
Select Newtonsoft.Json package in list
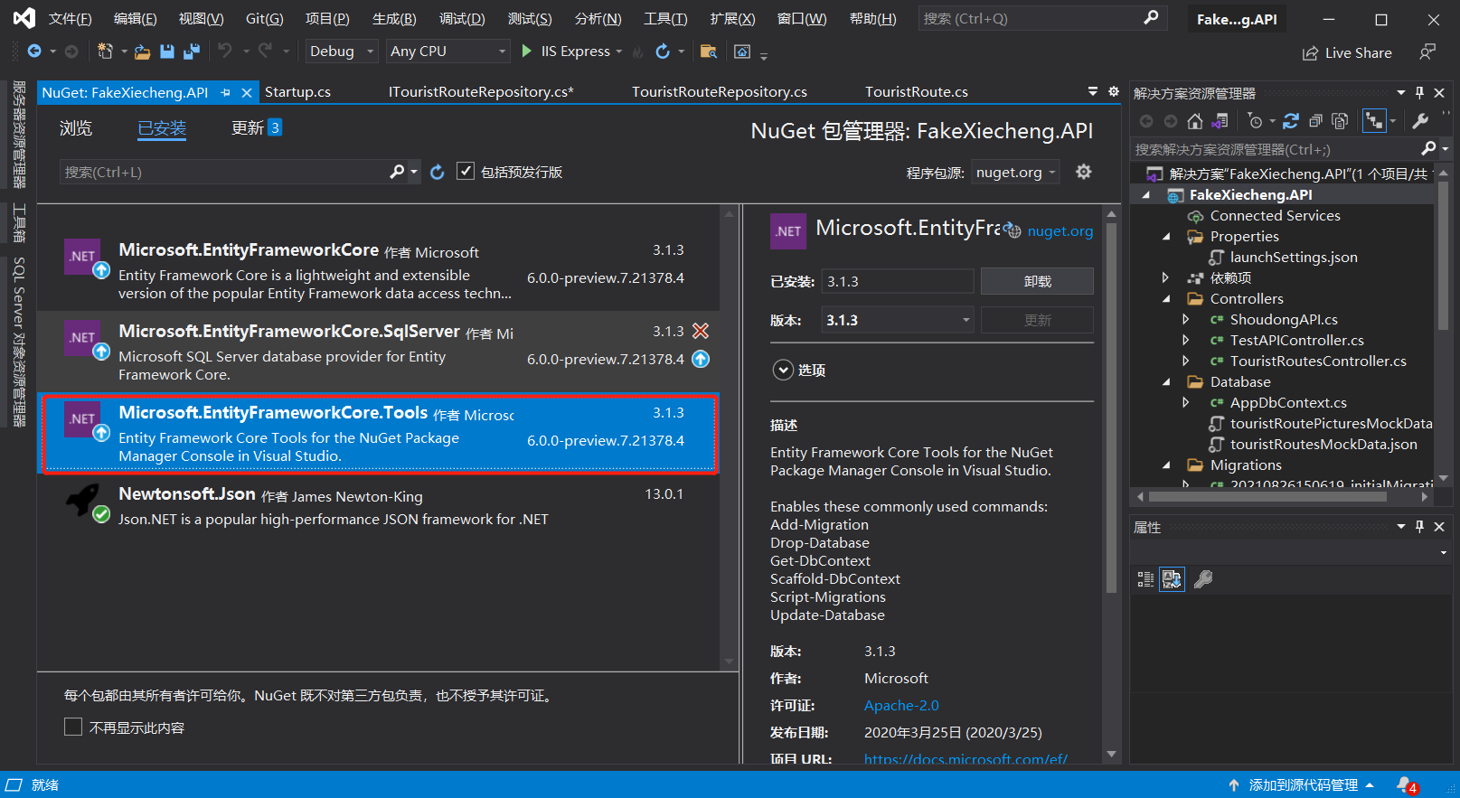[x=378, y=506]
